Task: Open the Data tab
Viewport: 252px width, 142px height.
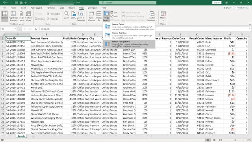Action: (x=62, y=8)
